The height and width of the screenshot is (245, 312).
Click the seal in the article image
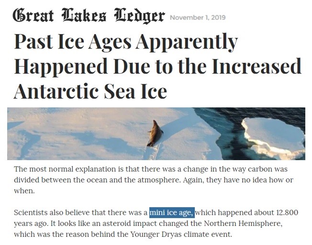pyautogui.click(x=155, y=133)
